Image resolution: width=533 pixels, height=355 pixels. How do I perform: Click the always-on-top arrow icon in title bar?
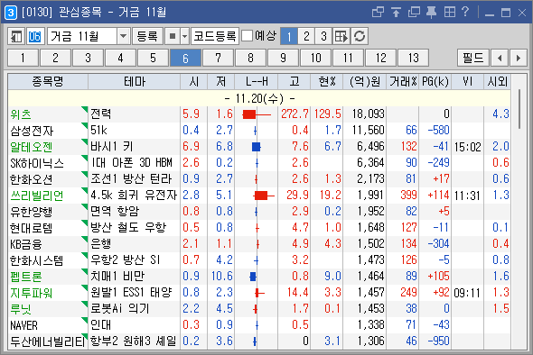[396, 13]
